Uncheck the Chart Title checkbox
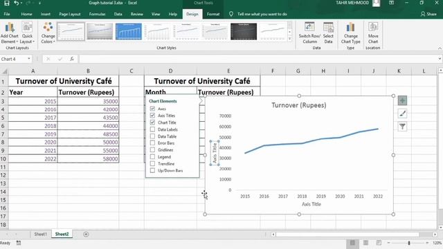443x249 pixels. (x=152, y=122)
